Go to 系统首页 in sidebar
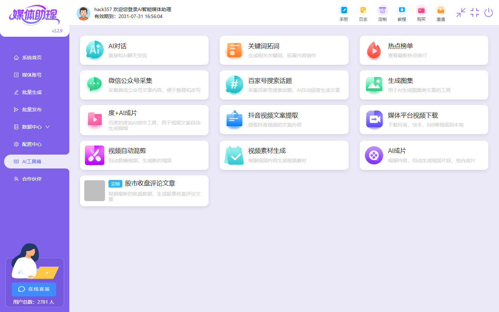 pyautogui.click(x=32, y=58)
